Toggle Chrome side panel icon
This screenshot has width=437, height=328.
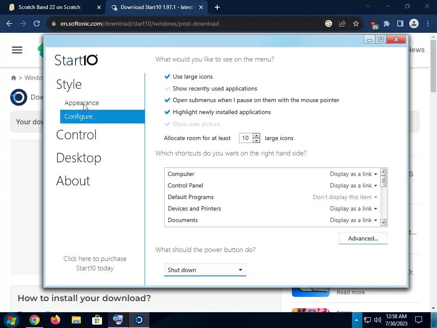(400, 24)
